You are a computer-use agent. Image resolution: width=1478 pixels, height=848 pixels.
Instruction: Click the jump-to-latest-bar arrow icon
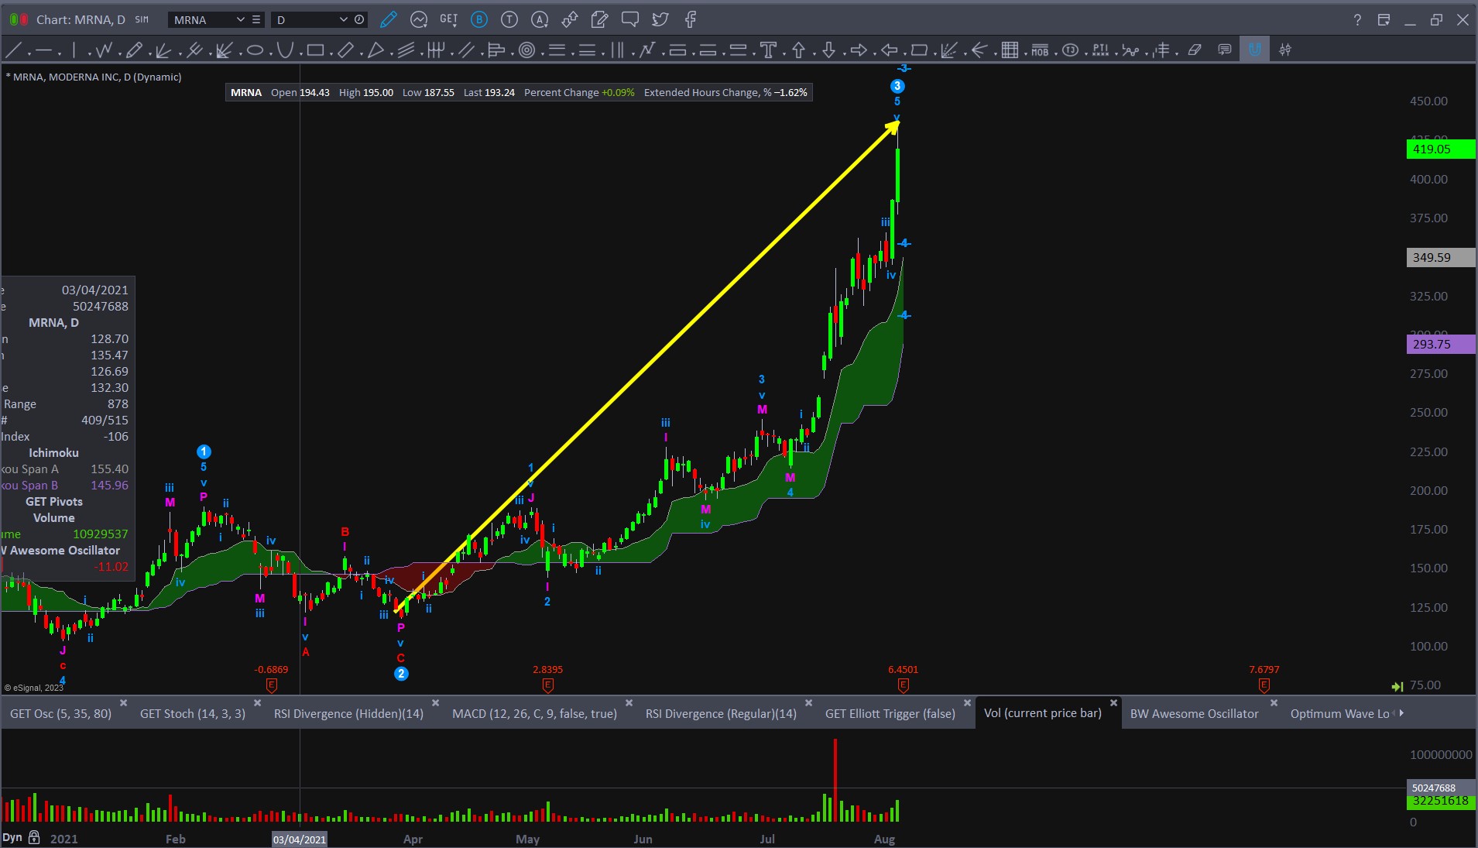(x=1397, y=686)
